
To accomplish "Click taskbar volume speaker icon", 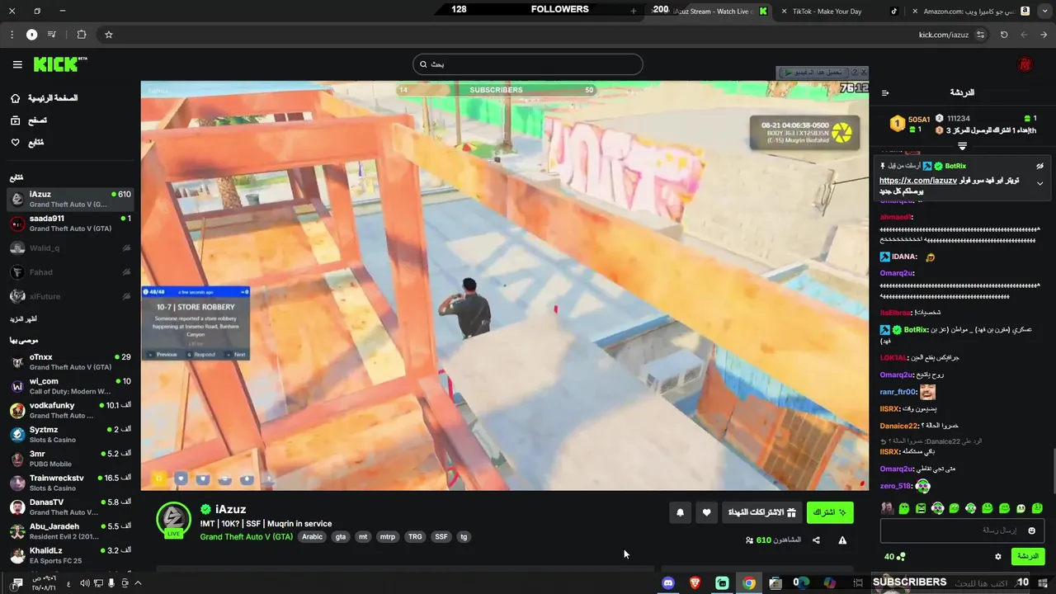I will click(x=84, y=583).
